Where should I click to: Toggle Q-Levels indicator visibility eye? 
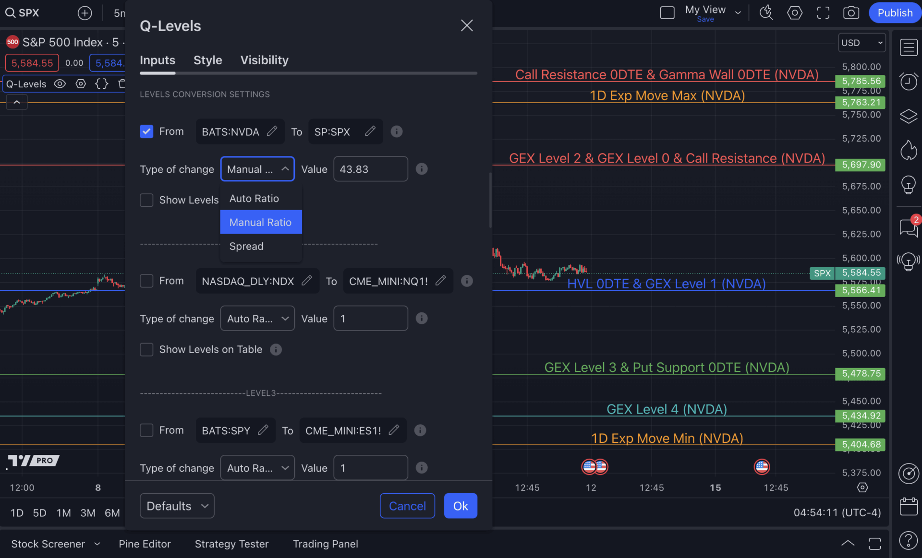[60, 84]
